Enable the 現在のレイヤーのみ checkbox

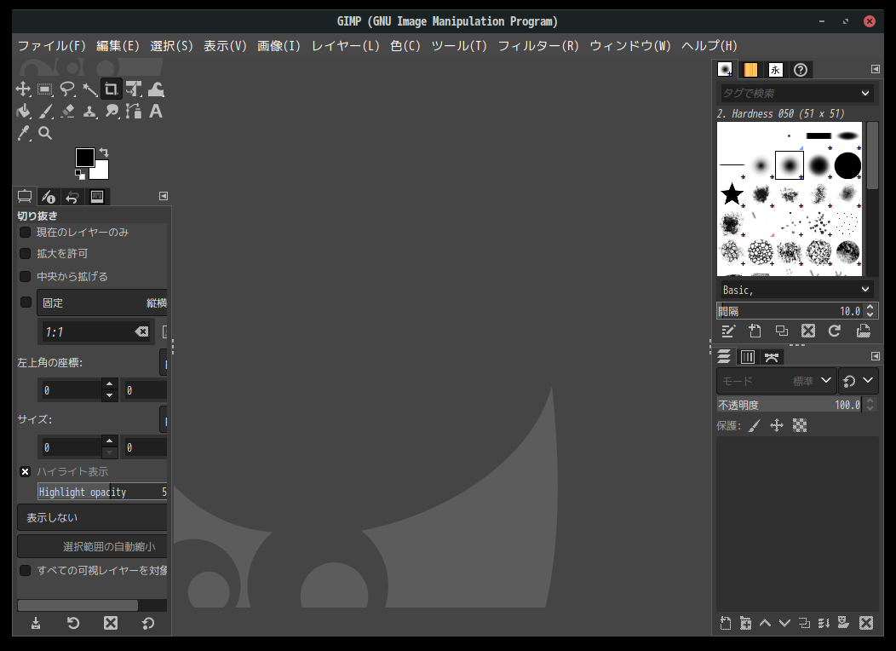(26, 232)
